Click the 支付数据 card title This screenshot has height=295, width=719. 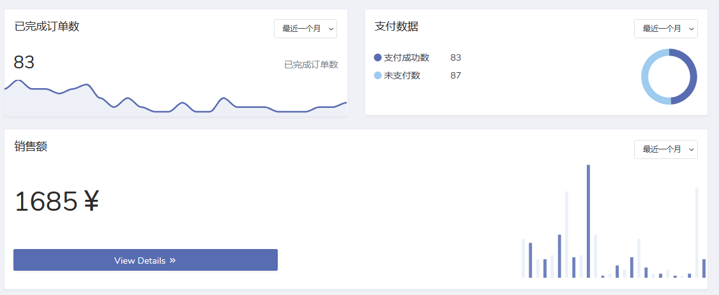coord(397,26)
